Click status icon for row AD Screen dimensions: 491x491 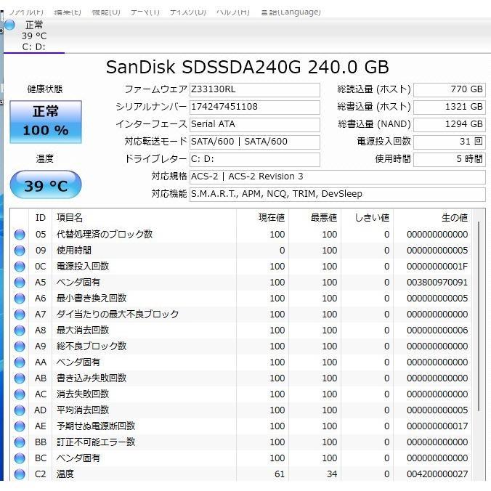[x=20, y=410]
